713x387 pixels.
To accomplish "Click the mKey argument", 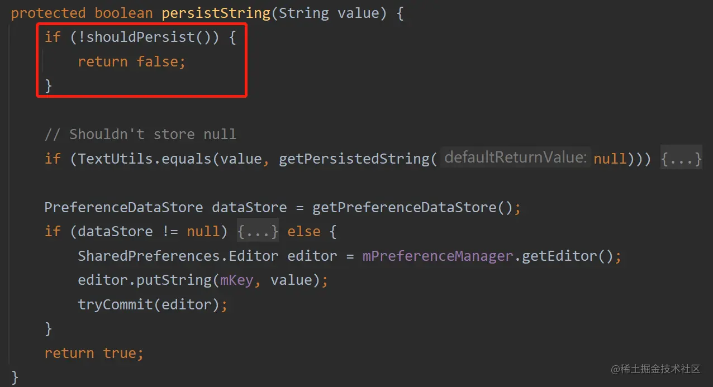I will [x=236, y=280].
